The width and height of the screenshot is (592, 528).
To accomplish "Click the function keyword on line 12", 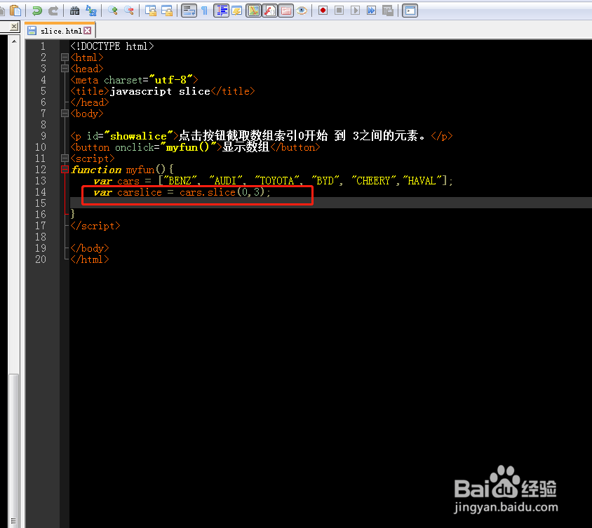I will (x=96, y=170).
